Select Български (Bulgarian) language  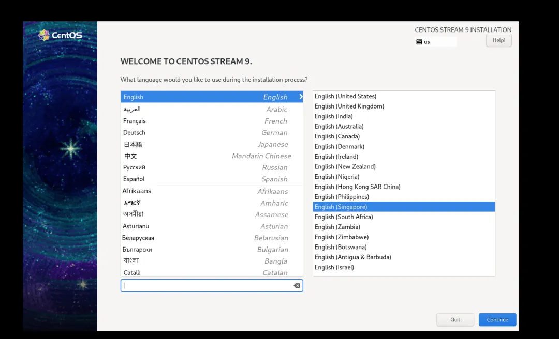point(212,249)
